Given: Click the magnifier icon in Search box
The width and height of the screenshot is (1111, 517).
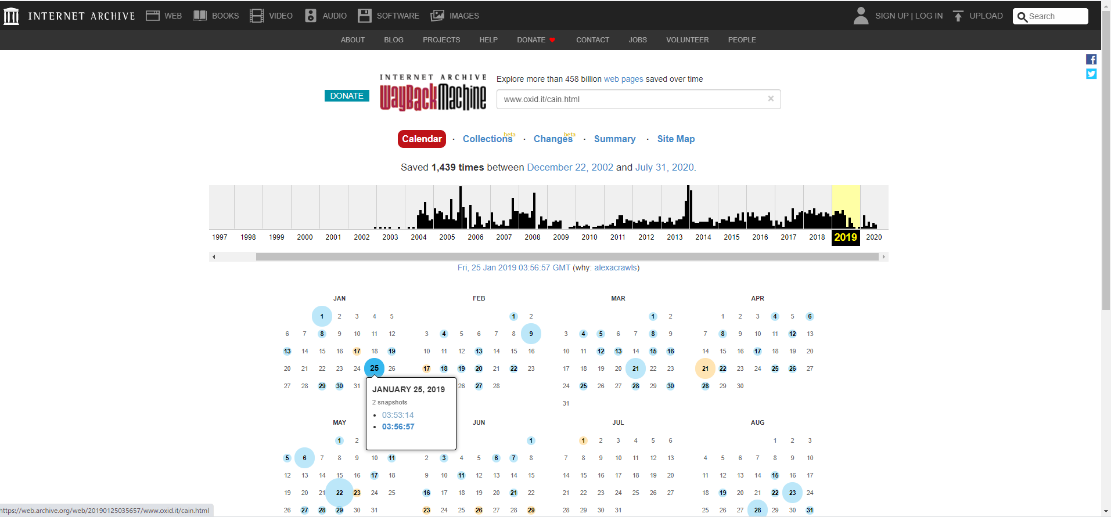Looking at the screenshot, I should click(x=1022, y=17).
